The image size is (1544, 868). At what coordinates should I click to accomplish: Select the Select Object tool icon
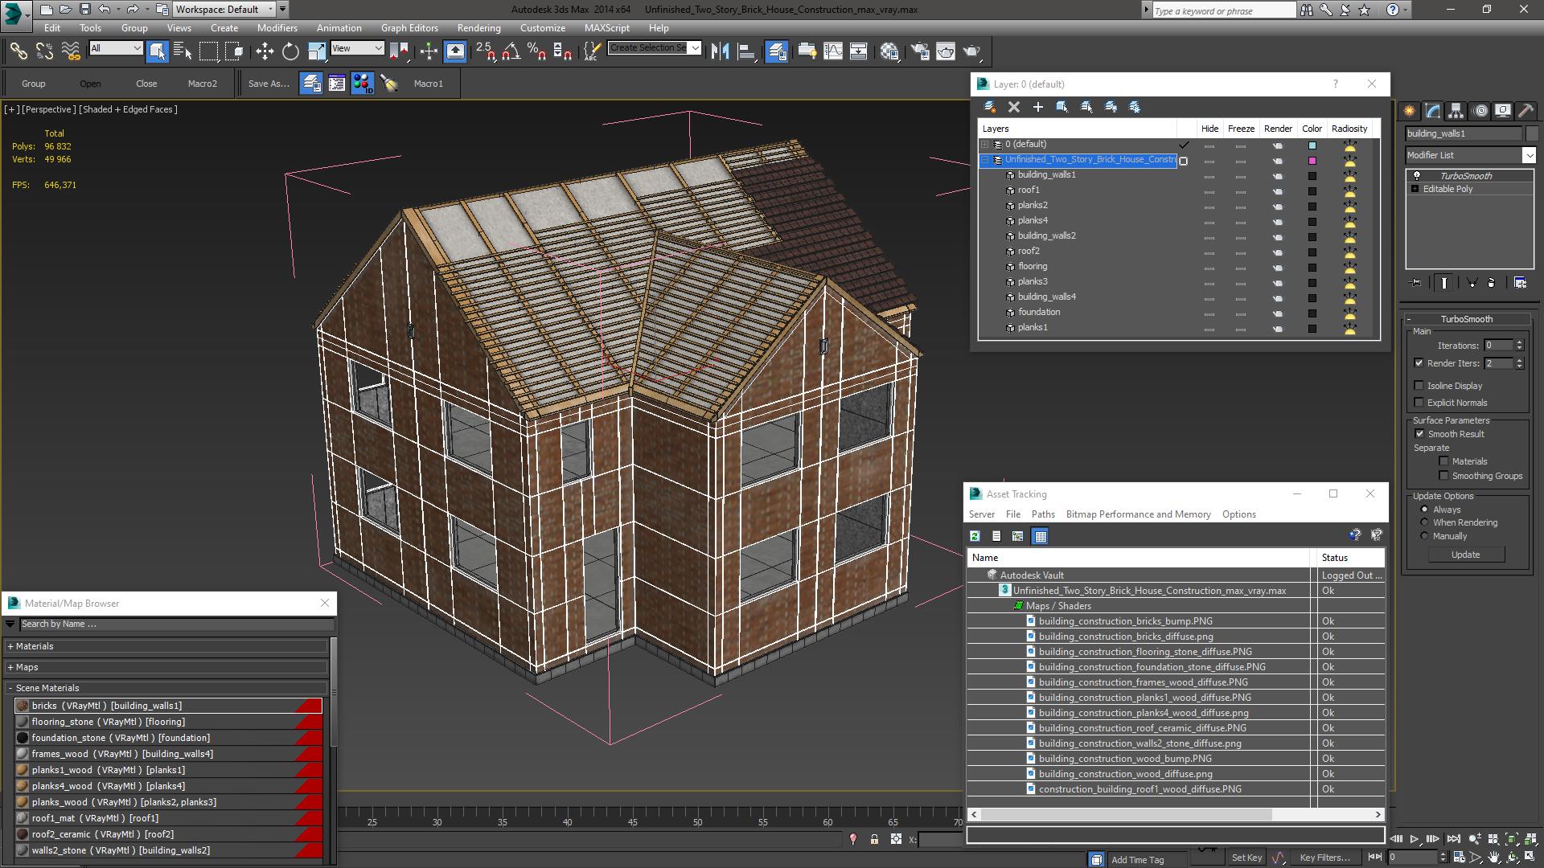(x=157, y=51)
